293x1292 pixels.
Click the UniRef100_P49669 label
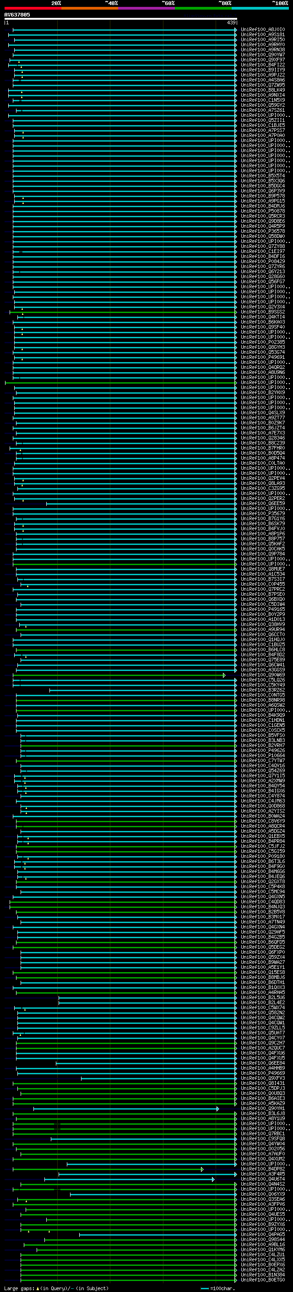tap(263, 1073)
